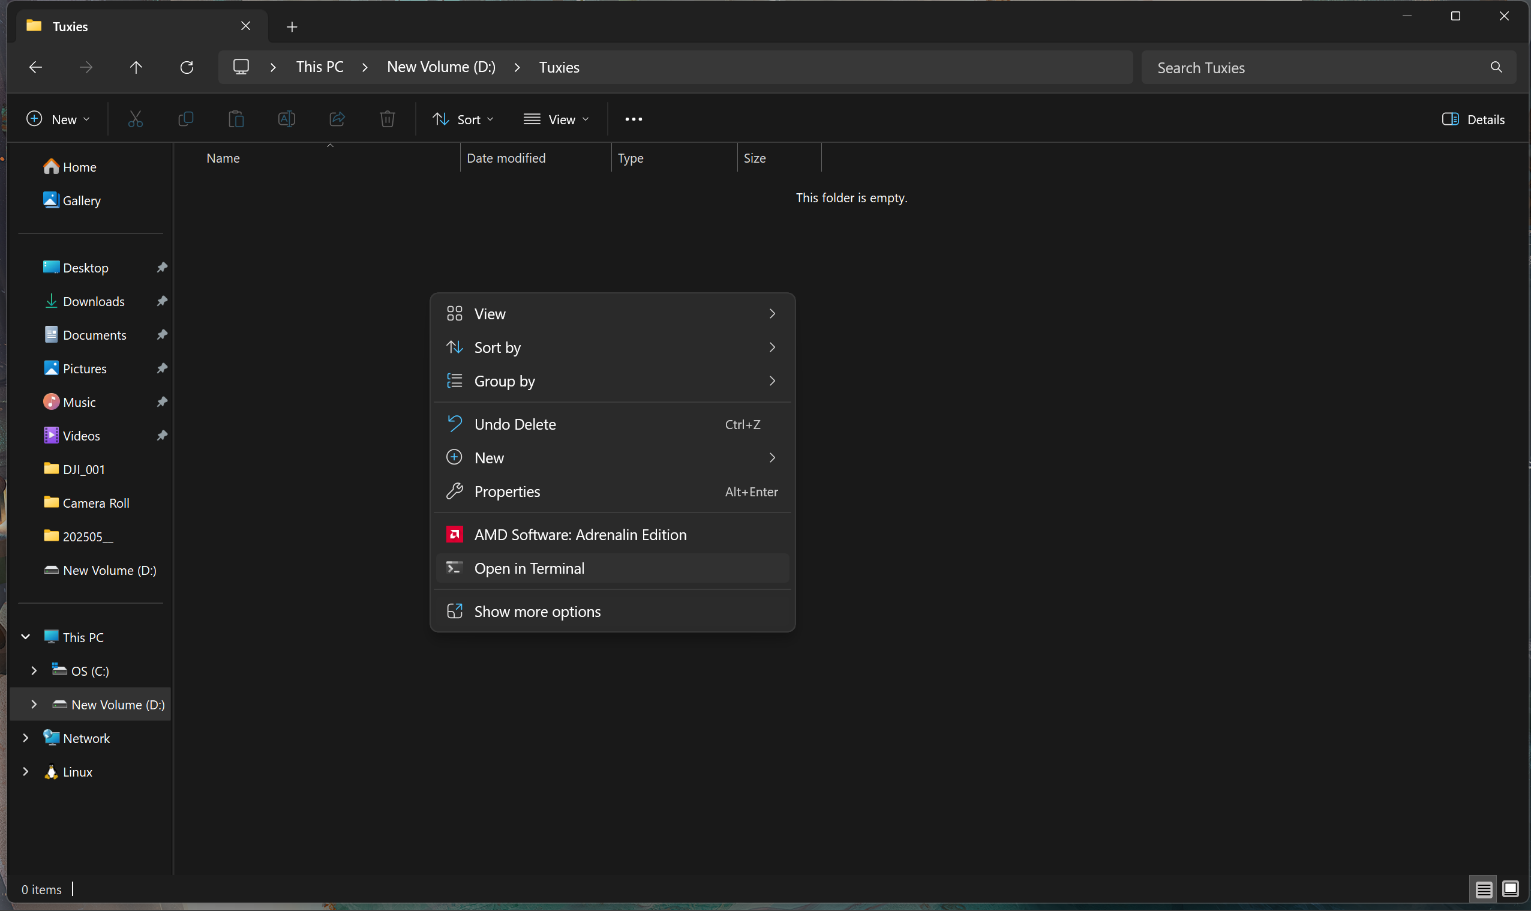Open the See more ellipsis menu
This screenshot has width=1531, height=911.
(x=634, y=119)
